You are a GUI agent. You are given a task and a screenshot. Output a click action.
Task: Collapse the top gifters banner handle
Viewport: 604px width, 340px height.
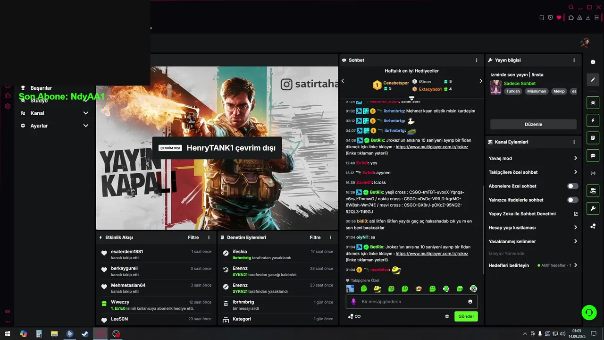[411, 98]
